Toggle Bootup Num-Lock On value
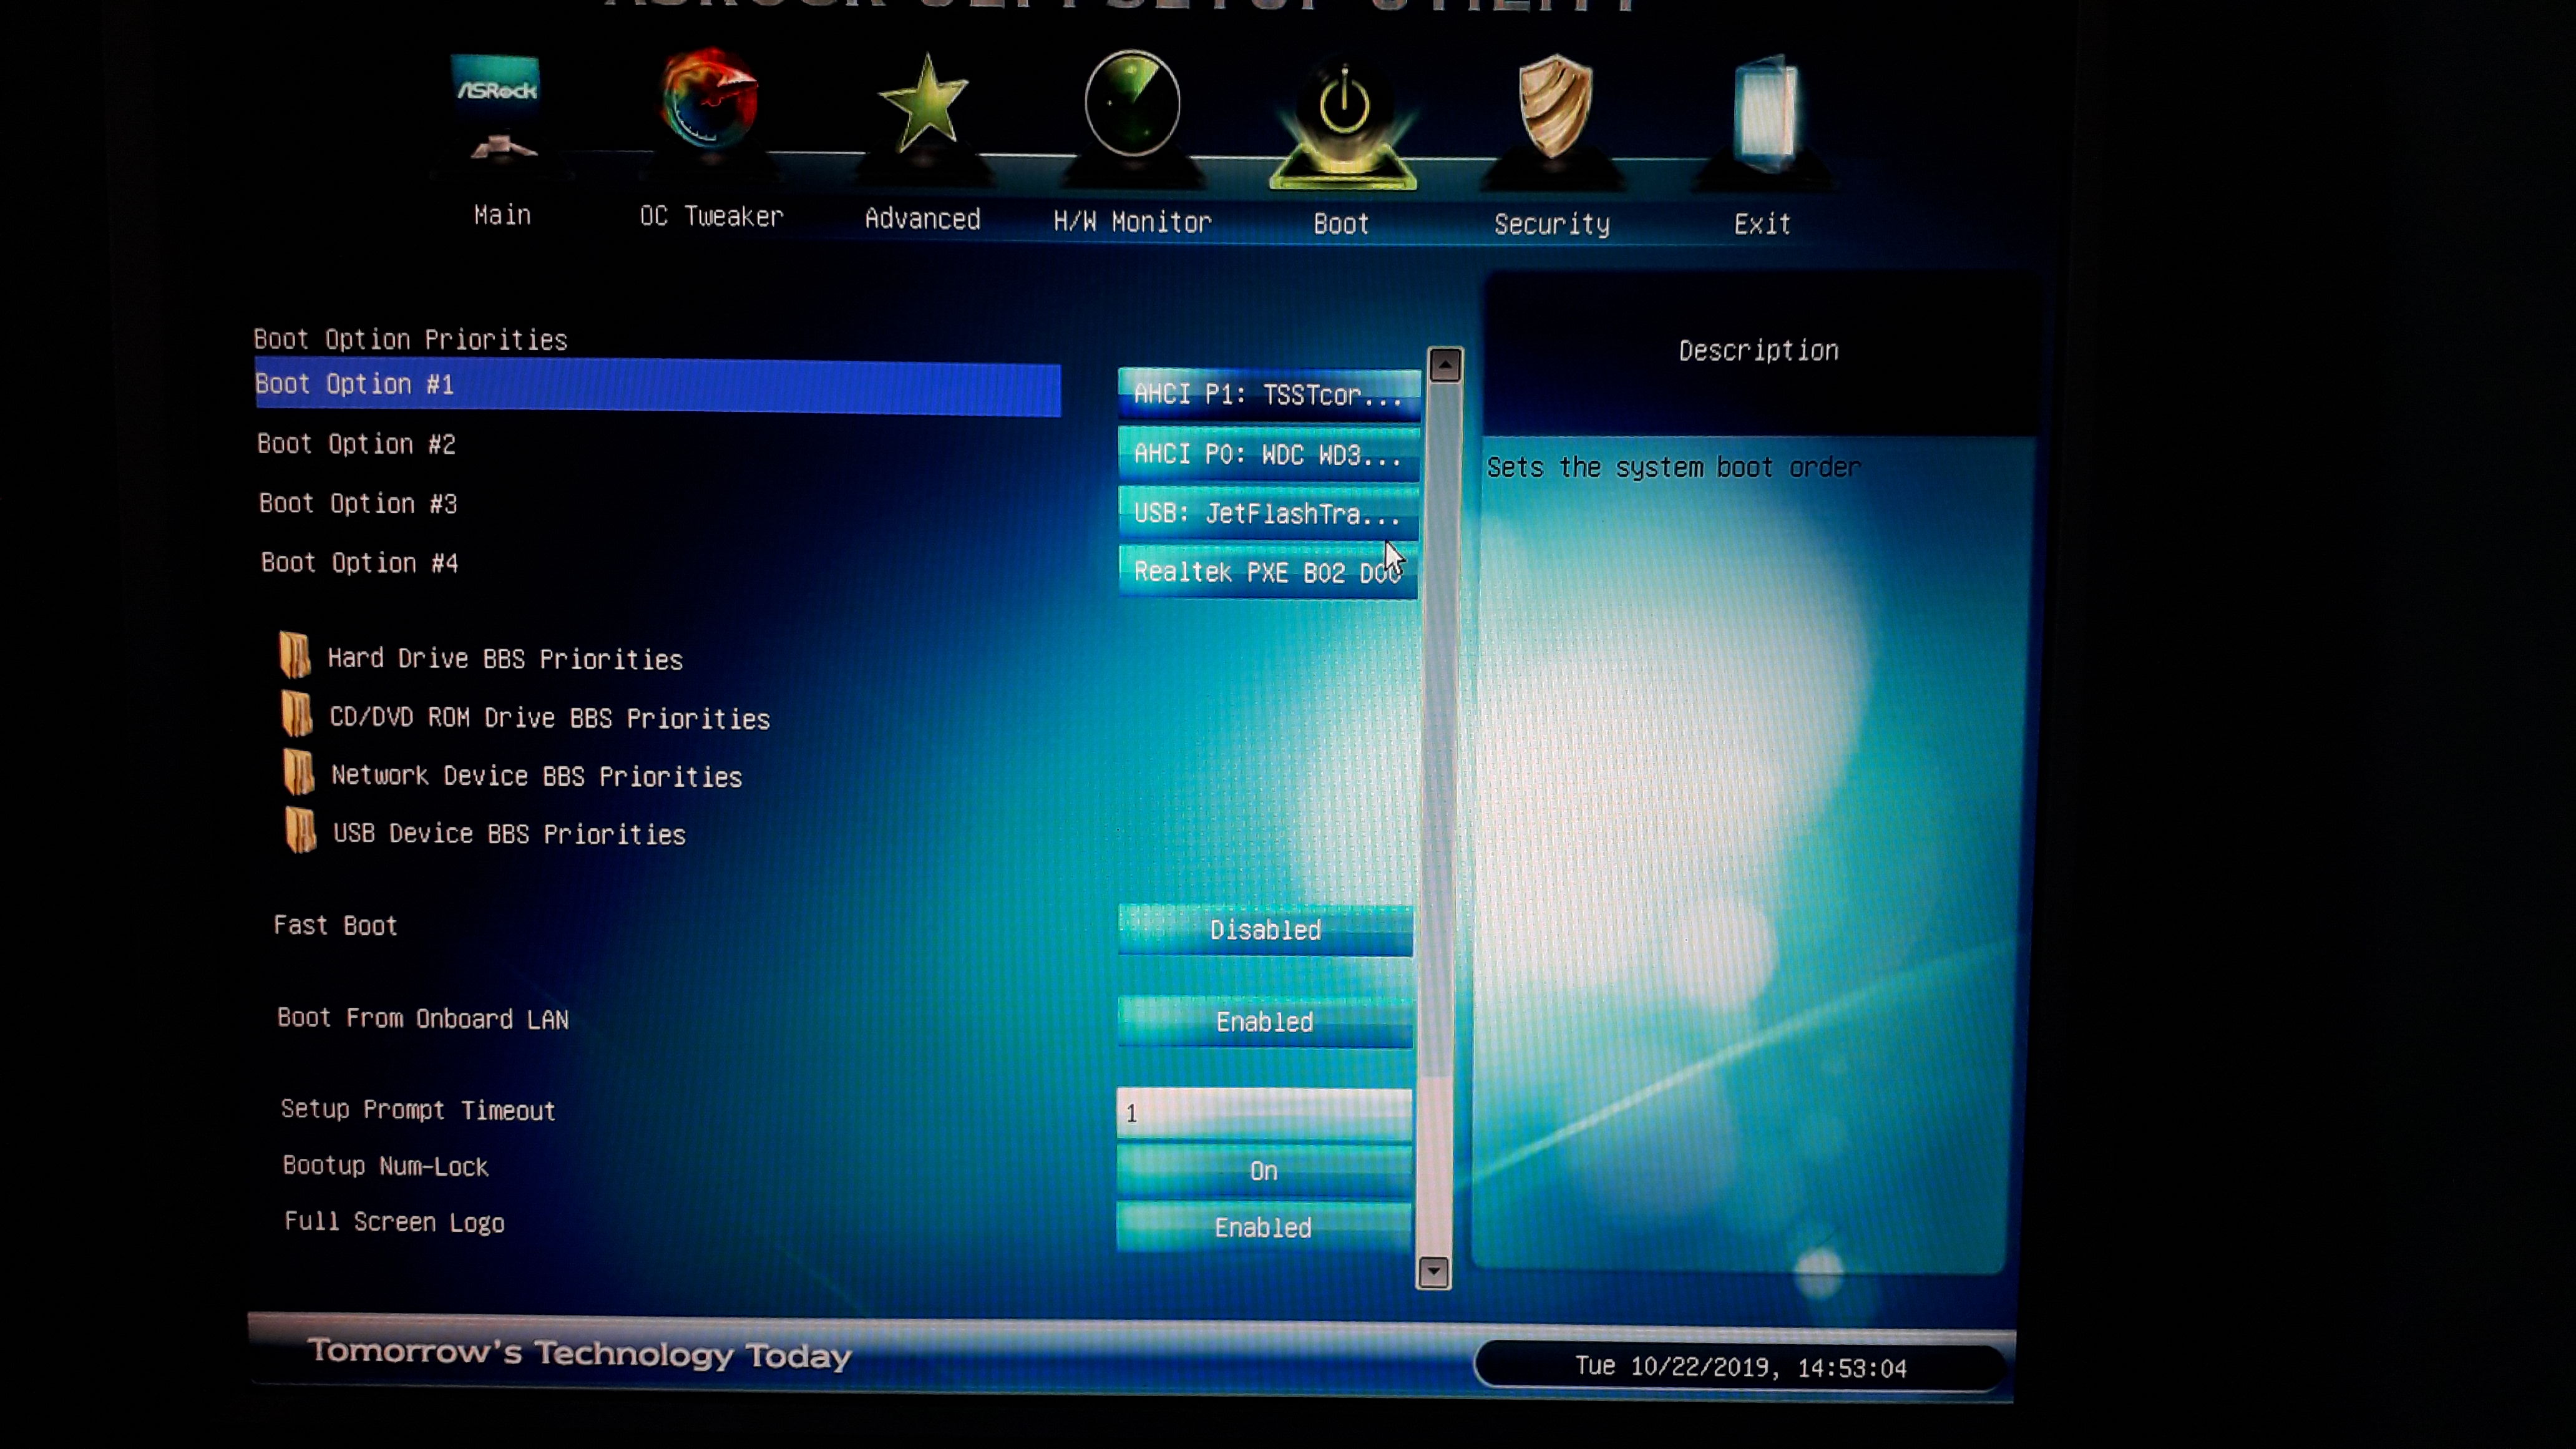2576x1449 pixels. [1264, 1171]
